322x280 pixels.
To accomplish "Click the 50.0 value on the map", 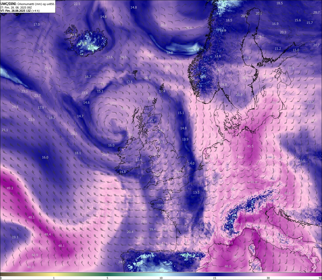I will tap(255, 231).
